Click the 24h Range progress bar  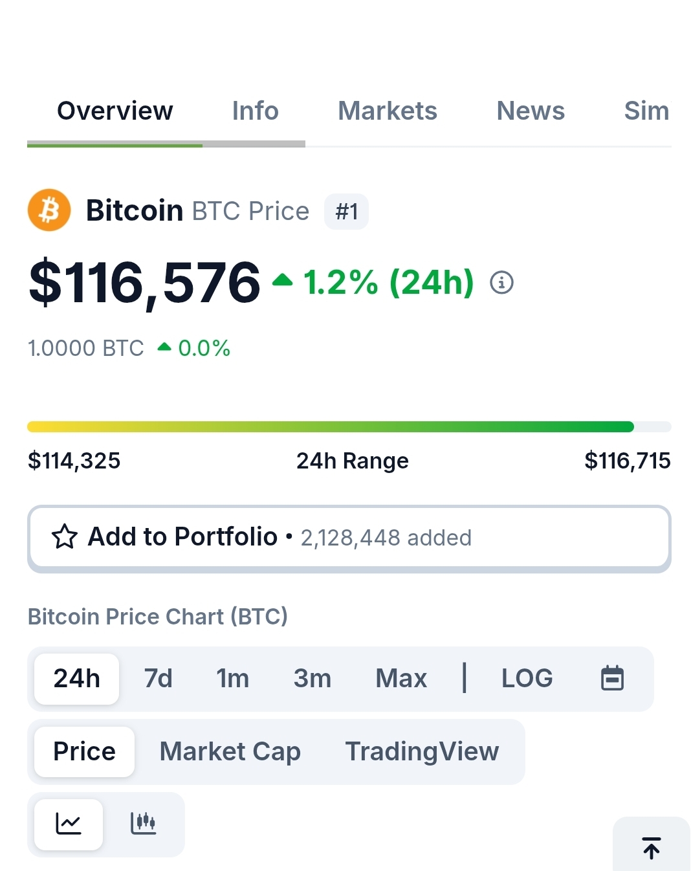(x=349, y=426)
